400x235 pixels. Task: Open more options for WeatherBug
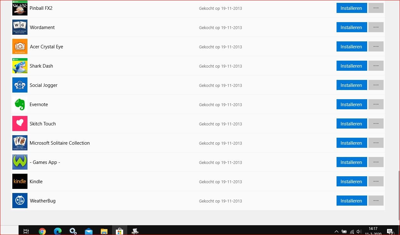pos(376,201)
